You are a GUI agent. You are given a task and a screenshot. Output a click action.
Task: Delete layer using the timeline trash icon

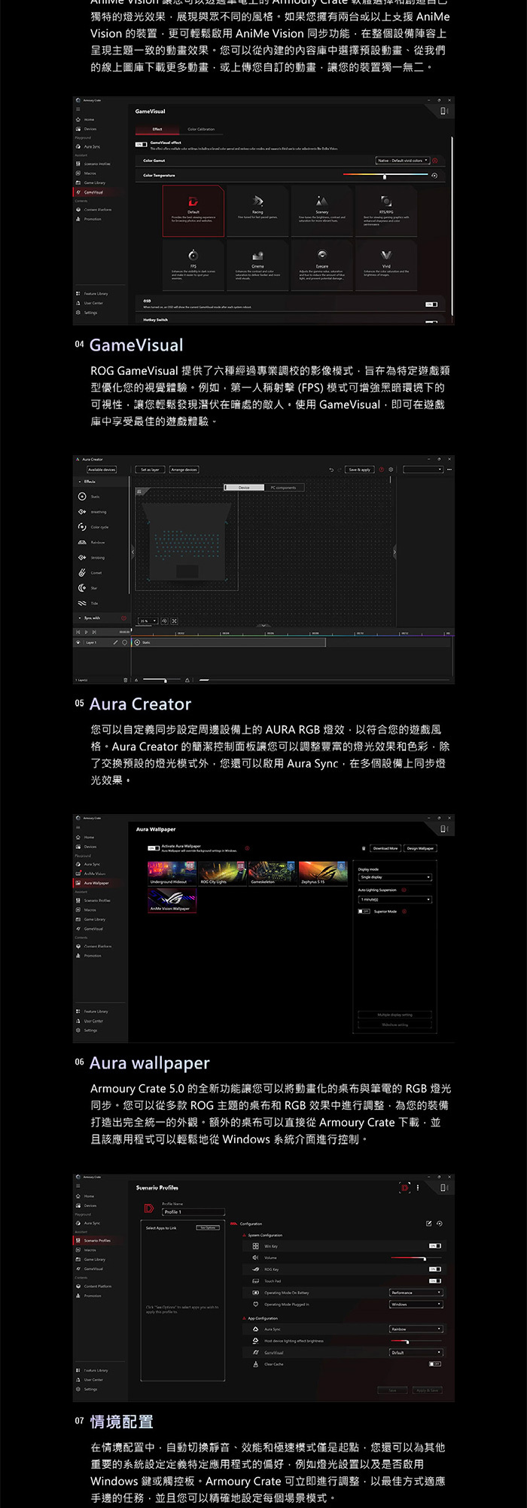(126, 679)
